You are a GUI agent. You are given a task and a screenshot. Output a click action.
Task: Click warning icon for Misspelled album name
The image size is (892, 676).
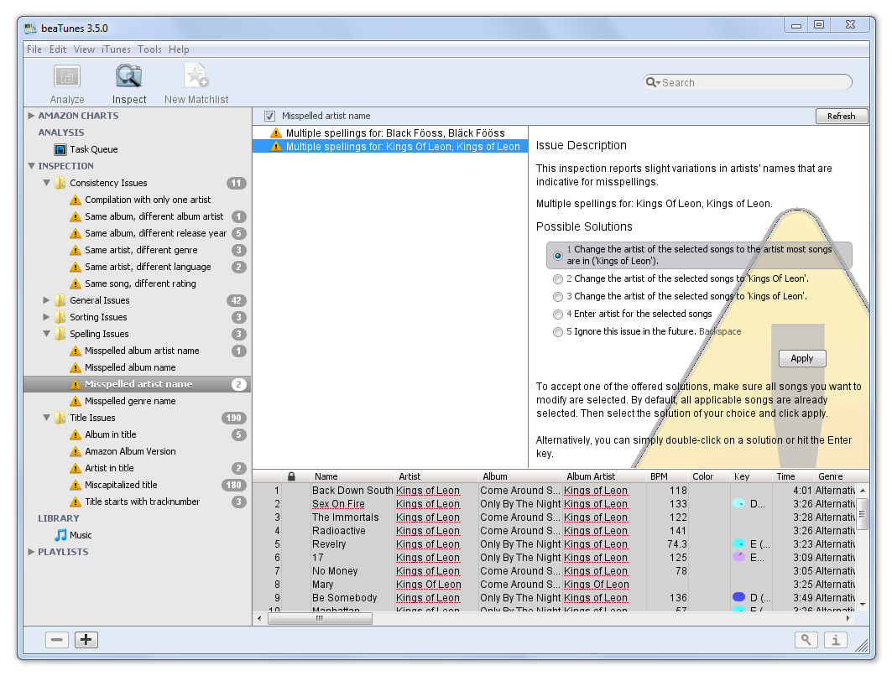(75, 368)
